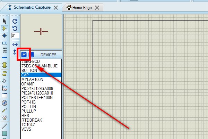This screenshot has height=139, width=208.
Task: Select the 2D Line drawing tool
Action: 5,126
